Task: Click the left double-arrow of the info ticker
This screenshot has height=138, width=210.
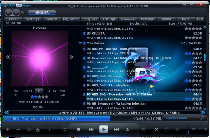Action: point(7,113)
